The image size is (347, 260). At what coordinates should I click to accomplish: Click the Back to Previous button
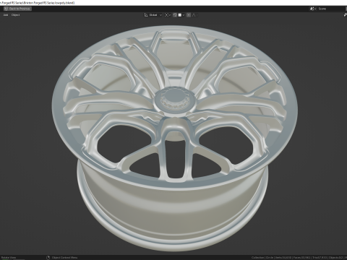(17, 9)
